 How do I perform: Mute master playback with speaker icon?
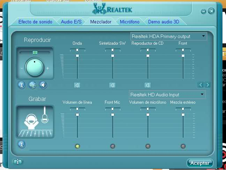[43, 85]
